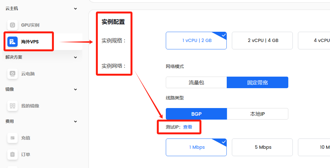Image resolution: width=330 pixels, height=168 pixels.
Task: Switch network mode to 流量包
Action: [x=196, y=82]
